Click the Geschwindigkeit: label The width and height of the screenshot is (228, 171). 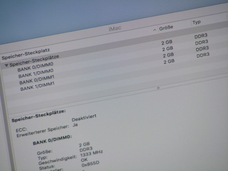(58, 160)
